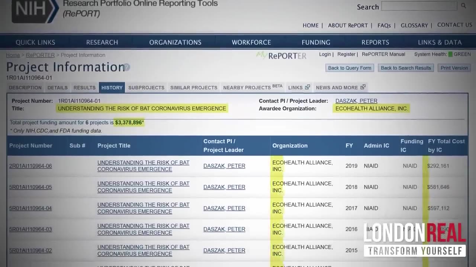Switch to the DESCRIPTION tab
Image resolution: width=476 pixels, height=267 pixels.
[25, 88]
